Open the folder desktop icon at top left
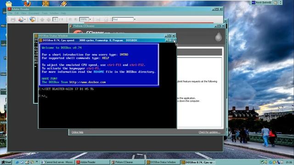Image resolution: width=294 pixels, height=165 pixels. (9, 4)
